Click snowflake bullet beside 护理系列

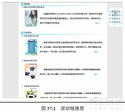(110, 22)
